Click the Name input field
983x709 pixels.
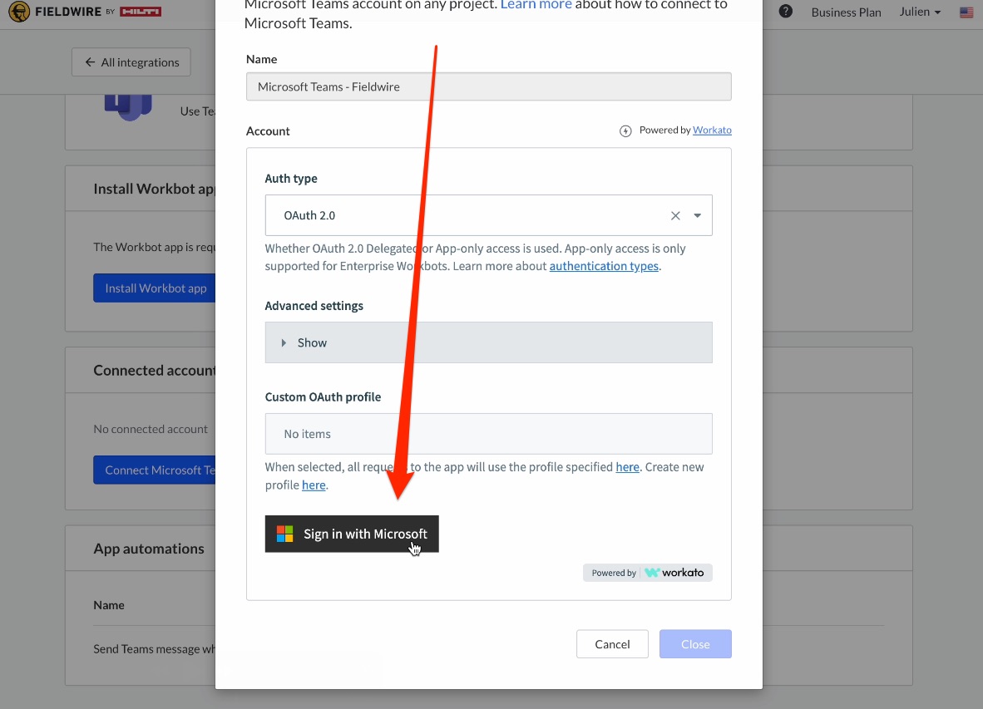[x=488, y=86]
